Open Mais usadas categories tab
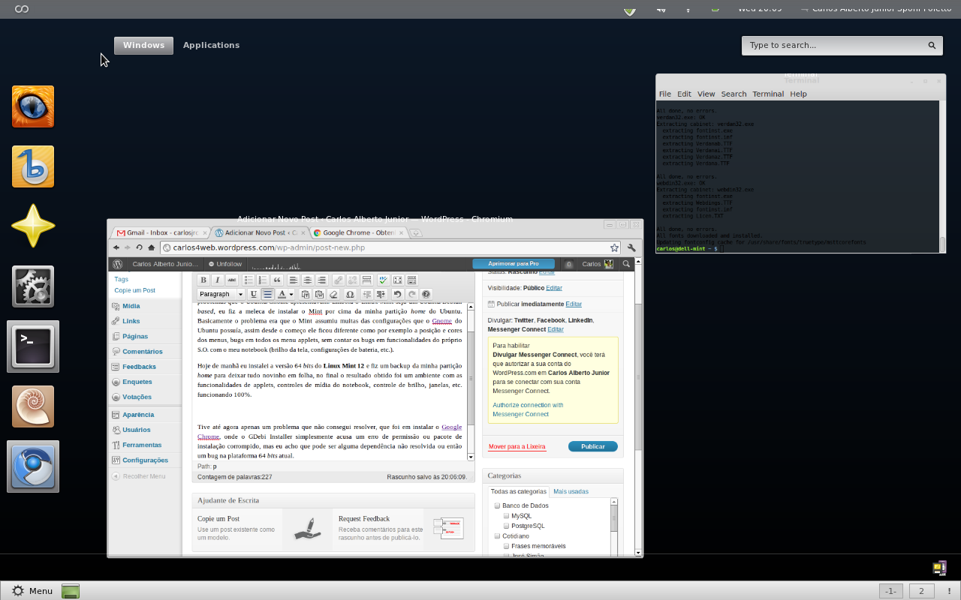Viewport: 961px width, 600px height. coord(571,491)
